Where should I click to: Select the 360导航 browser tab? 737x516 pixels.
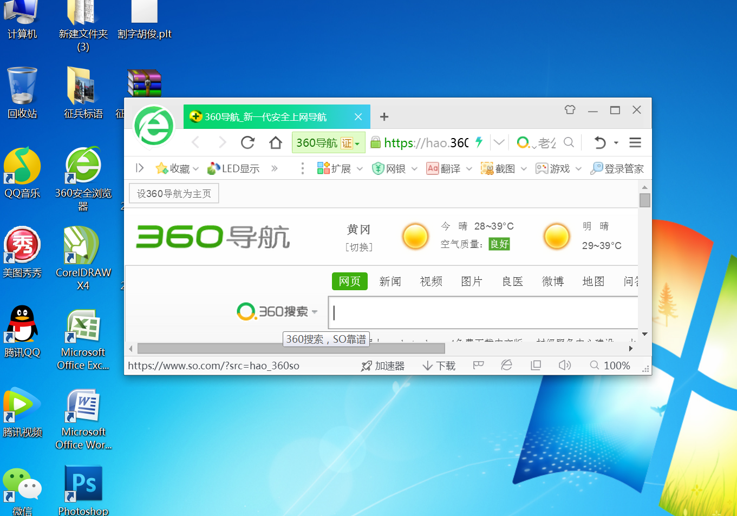tap(277, 117)
